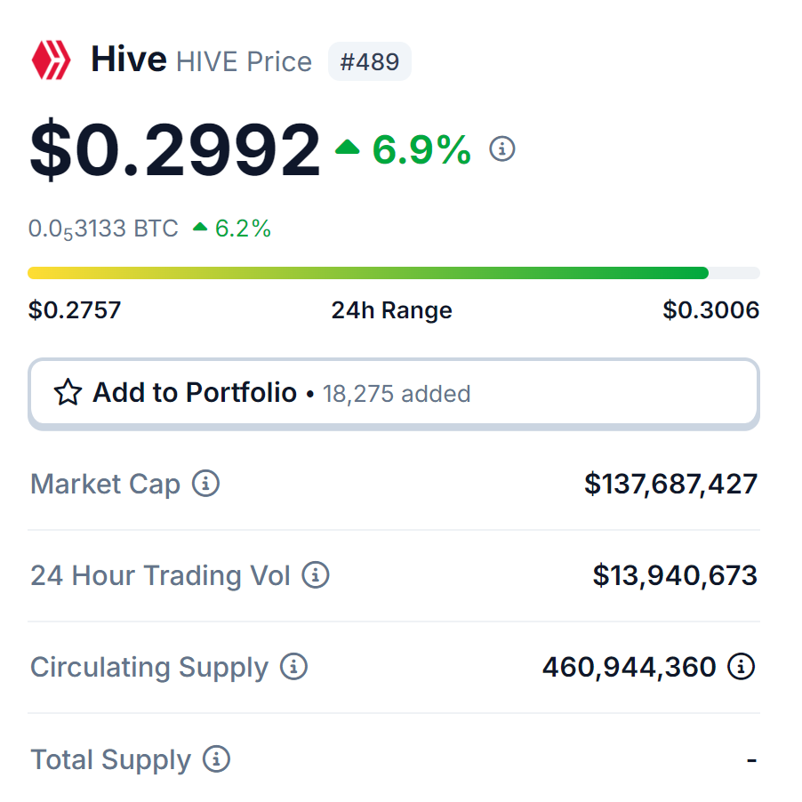This screenshot has height=802, width=802.
Task: Select the $0.3006 24h high value
Action: [711, 310]
